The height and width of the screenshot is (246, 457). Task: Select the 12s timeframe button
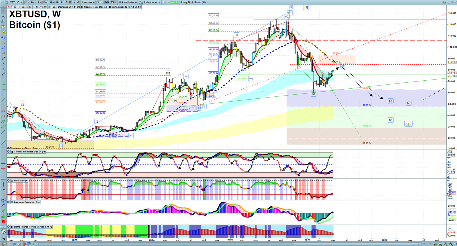27,2
